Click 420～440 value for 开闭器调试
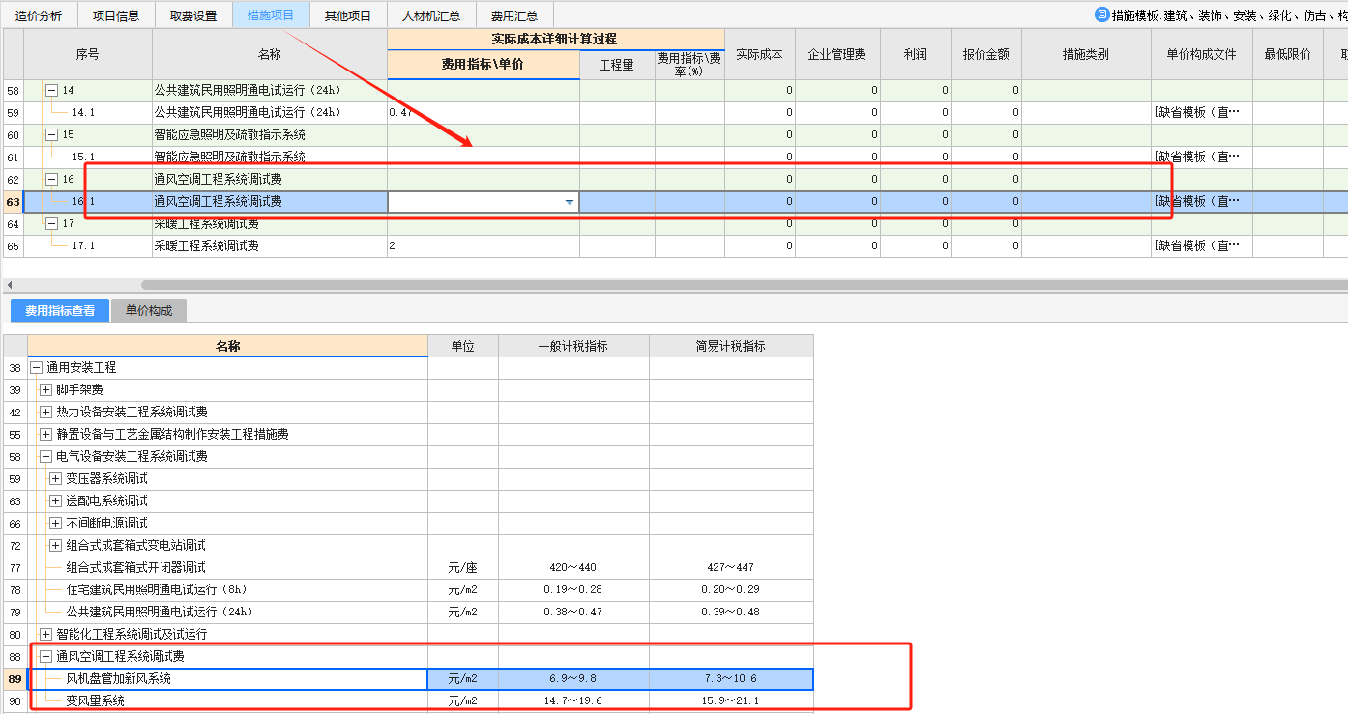This screenshot has height=714, width=1348. [x=573, y=568]
